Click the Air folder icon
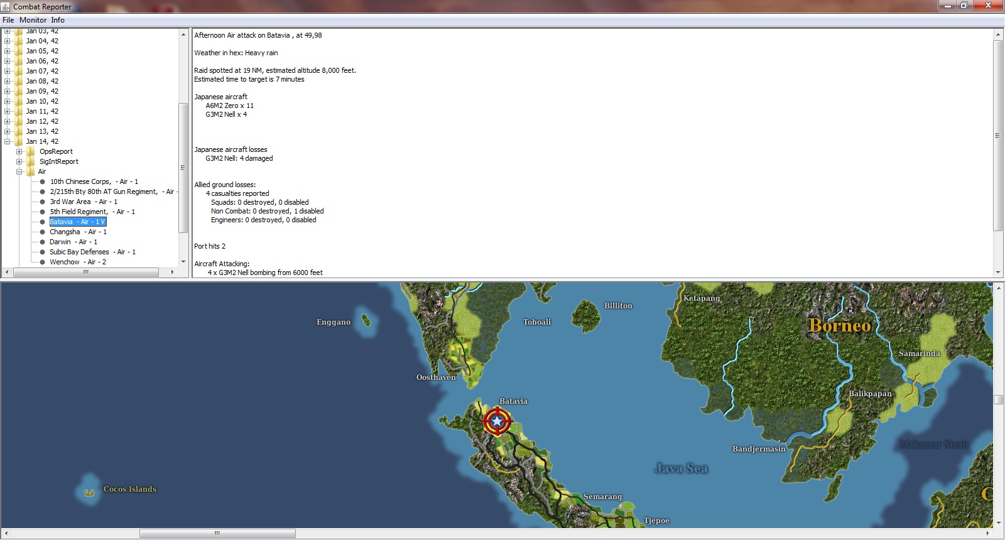The image size is (1005, 540). coord(31,171)
